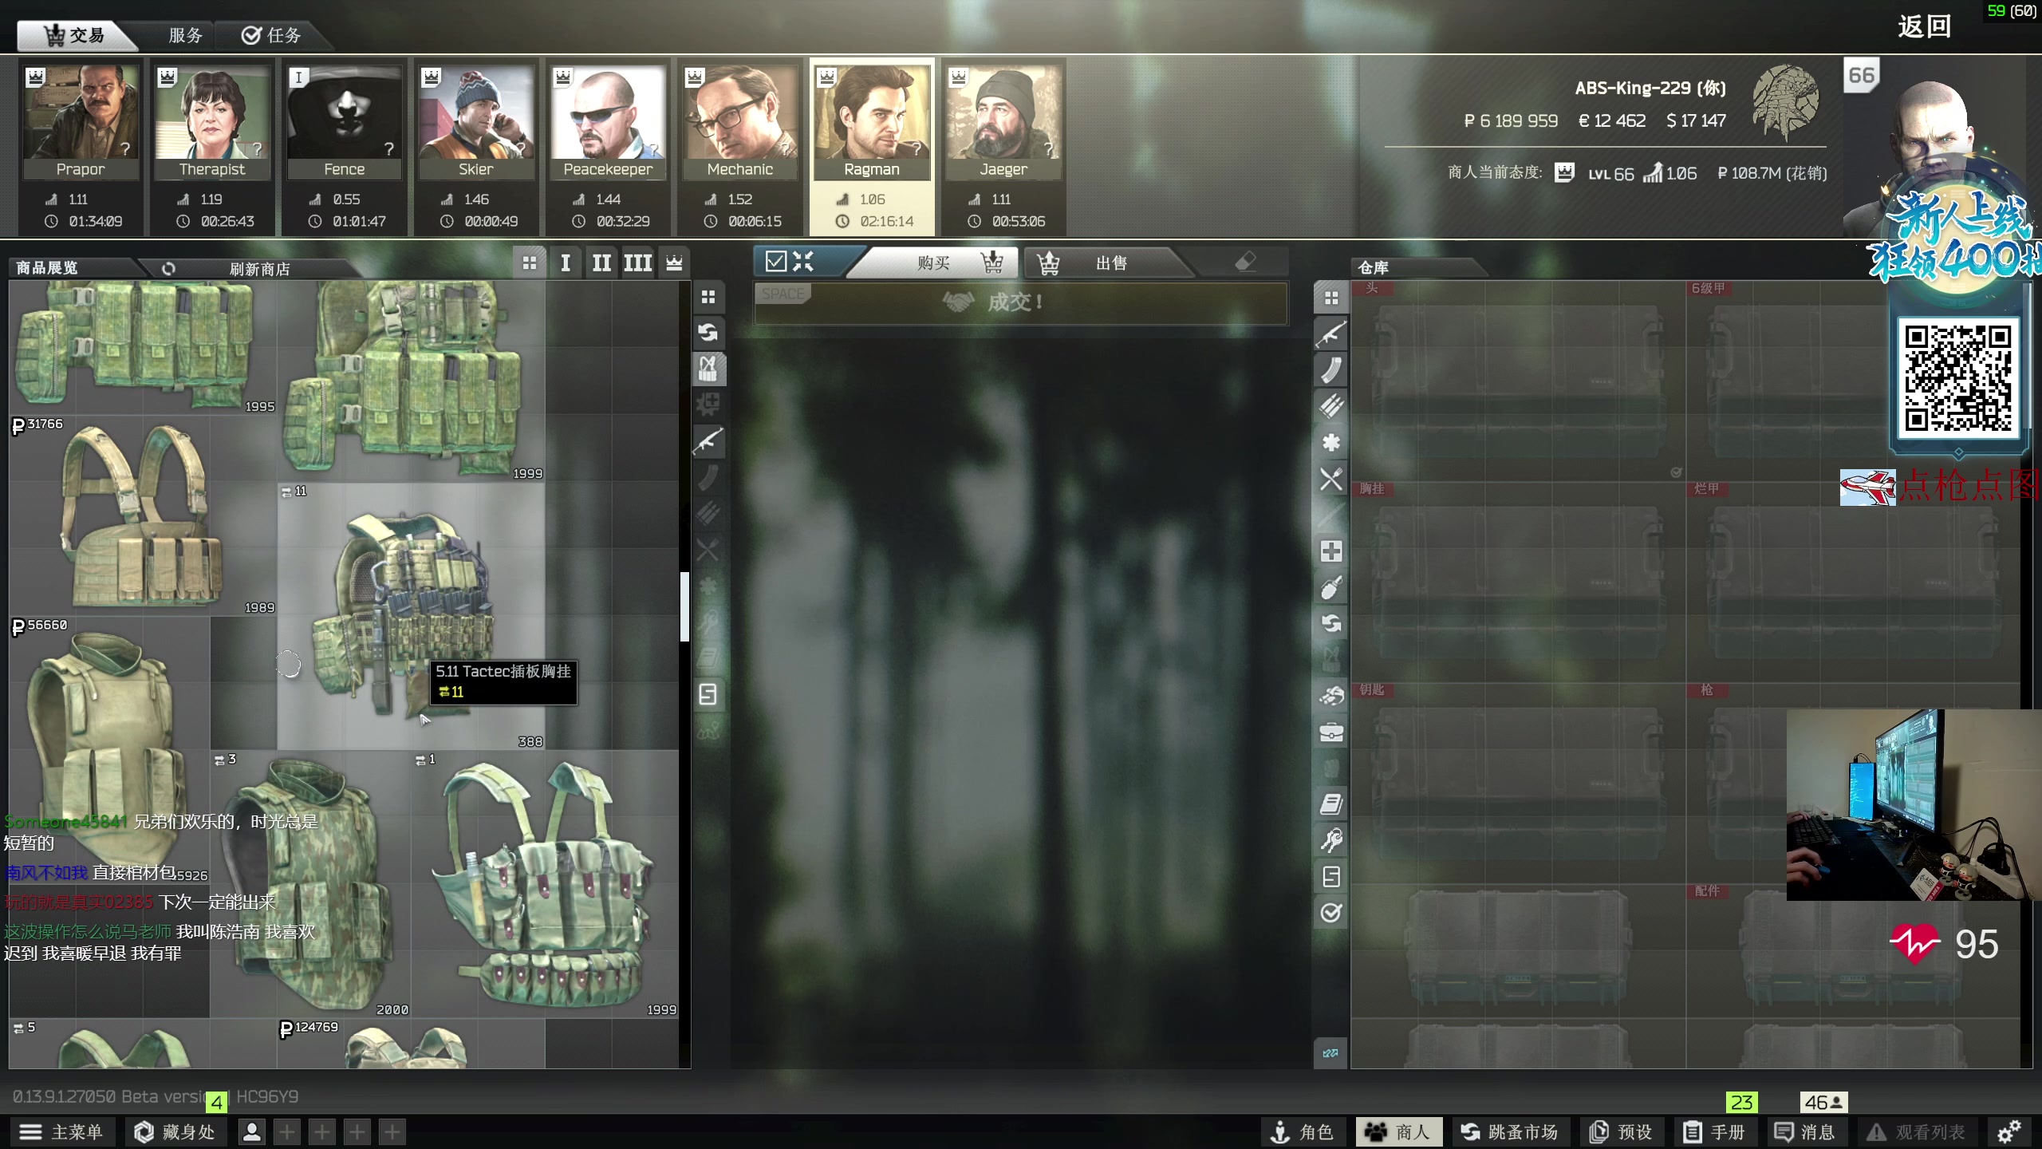Click the 成交 deal button
2042x1149 pixels.
pos(1021,302)
